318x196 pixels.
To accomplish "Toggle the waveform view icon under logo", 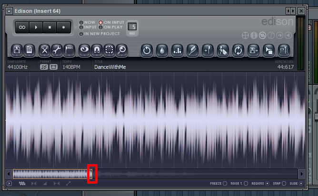I will click(262, 36).
